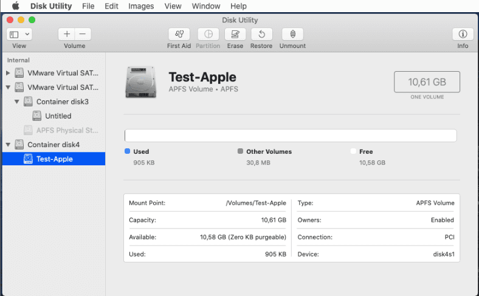This screenshot has width=479, height=296.
Task: Open the Info panel icon
Action: coord(463,34)
